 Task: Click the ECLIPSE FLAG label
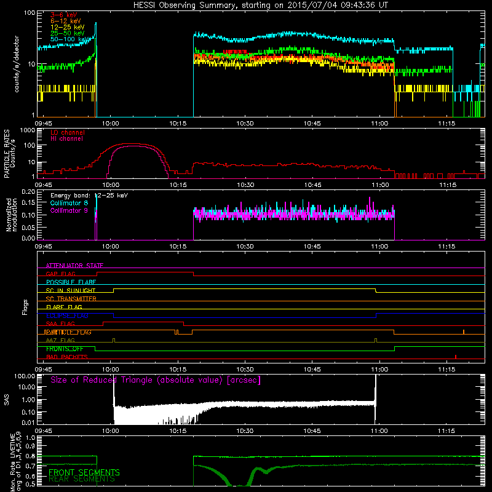67,315
